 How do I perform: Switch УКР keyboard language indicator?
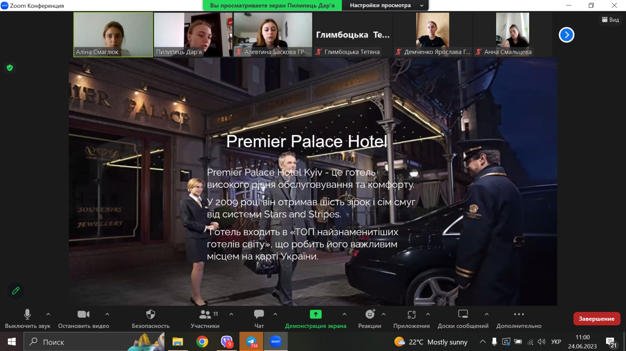[x=556, y=342]
